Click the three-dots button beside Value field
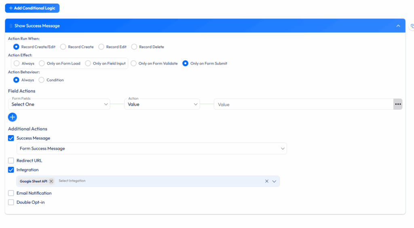 (x=398, y=105)
